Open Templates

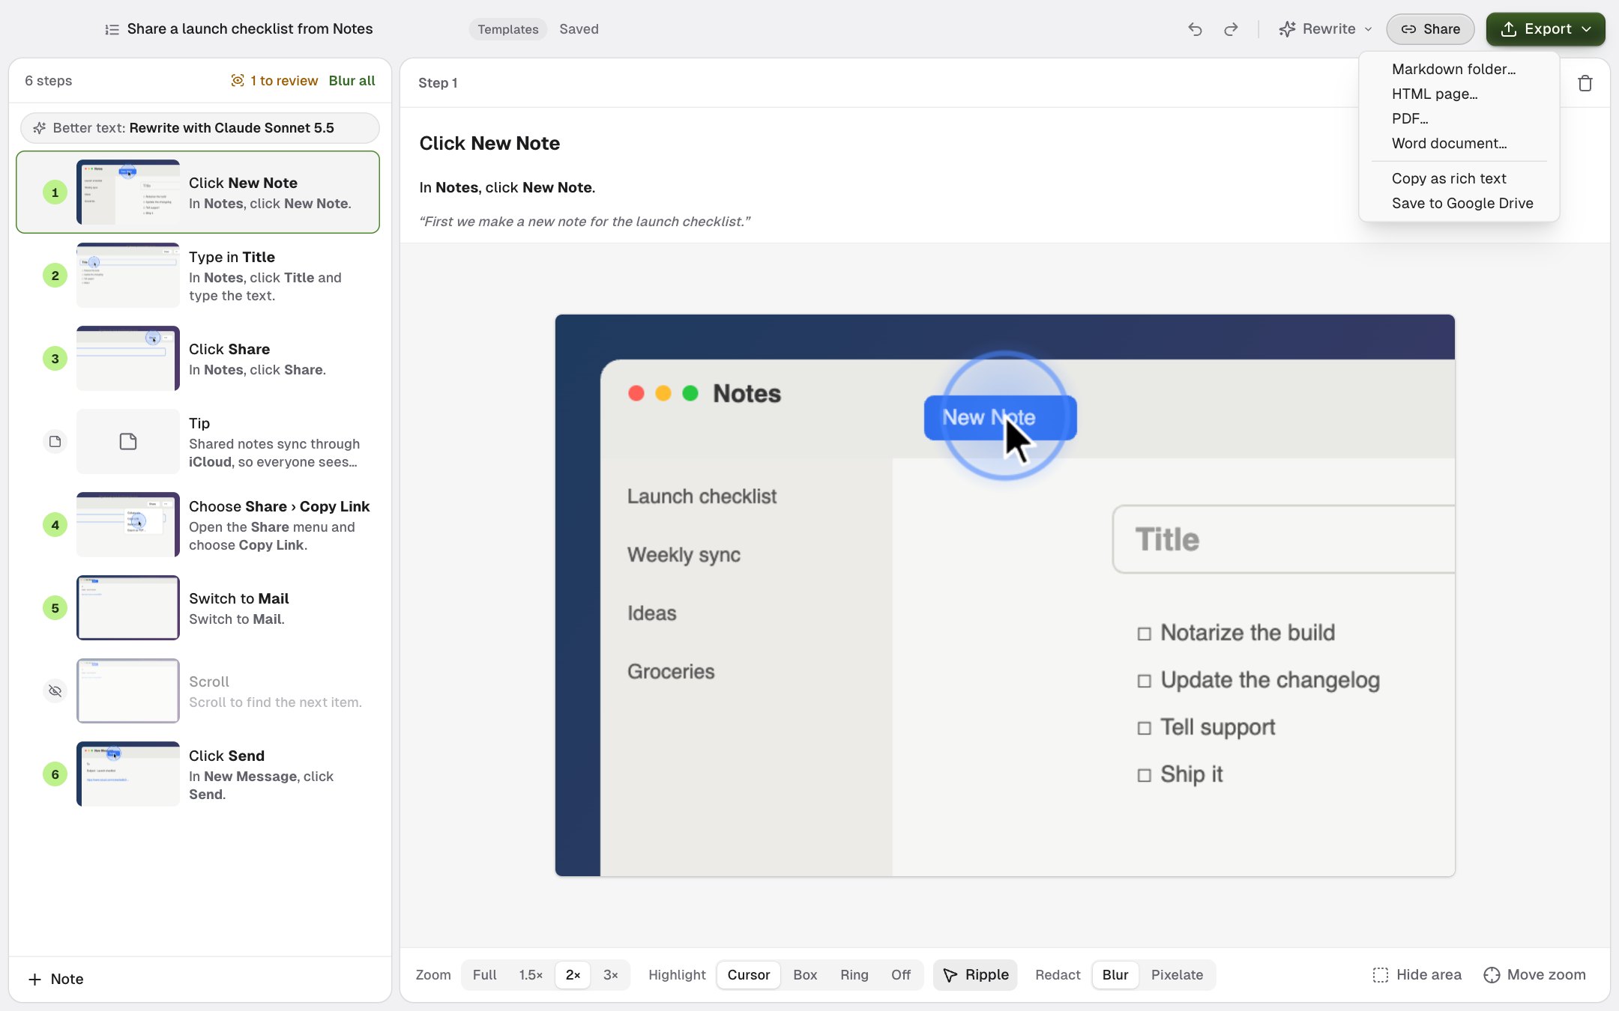pyautogui.click(x=508, y=29)
